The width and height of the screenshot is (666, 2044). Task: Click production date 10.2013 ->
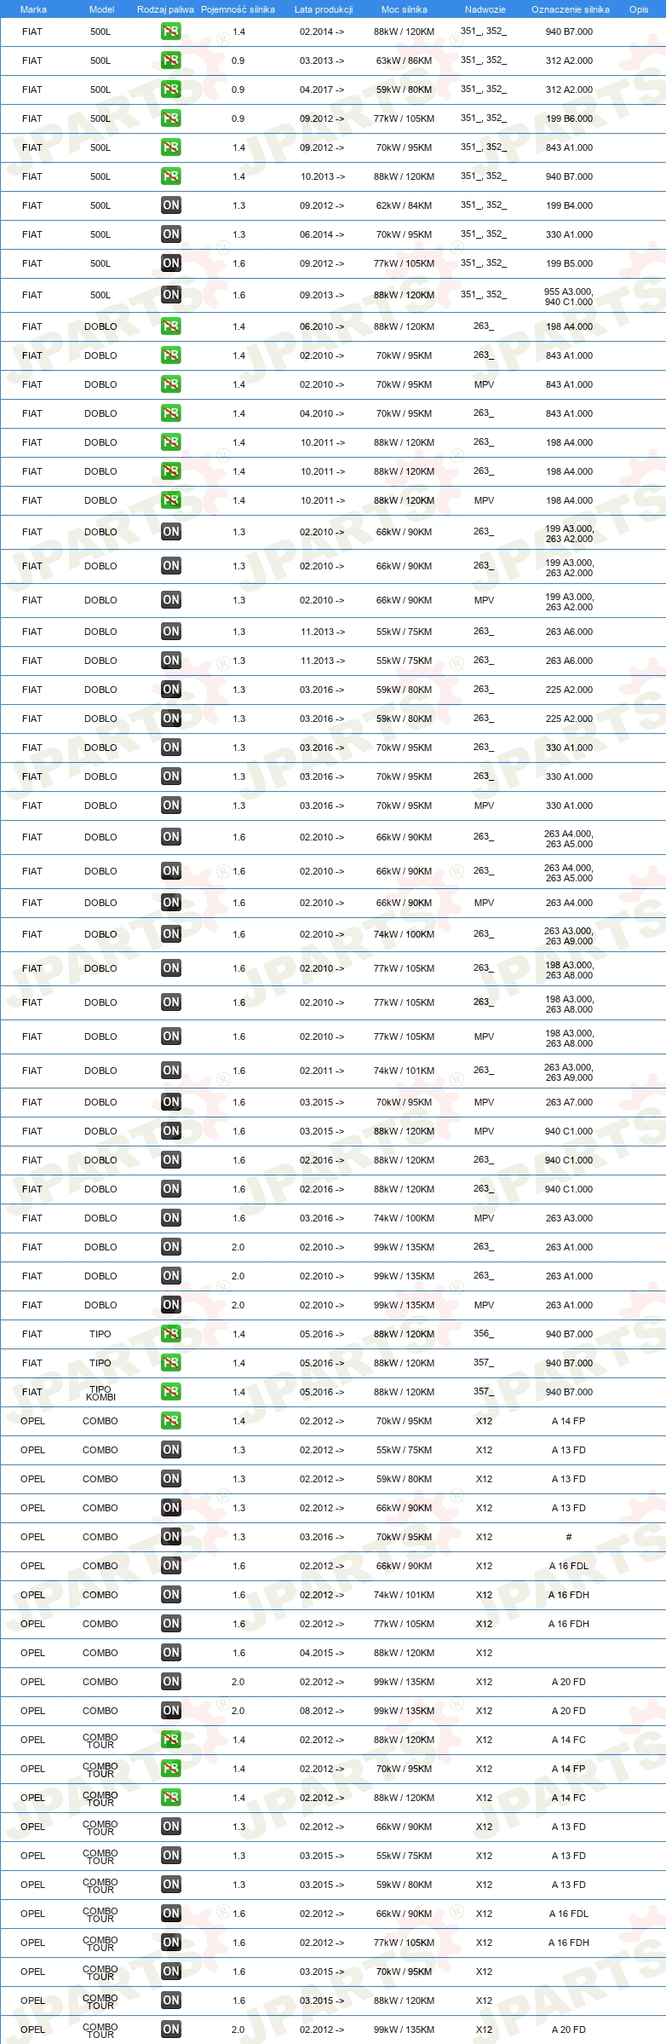323,176
